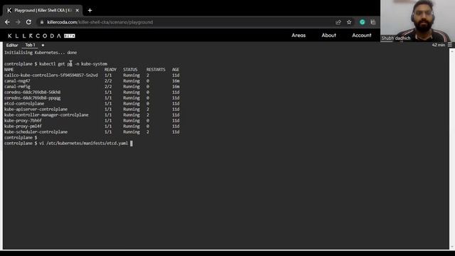This screenshot has width=455, height=256.
Task: Click the KILLRCODA logo
Action: (35, 36)
